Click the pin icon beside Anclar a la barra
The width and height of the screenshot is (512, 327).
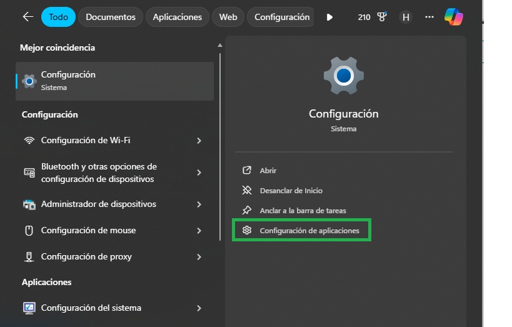(247, 210)
